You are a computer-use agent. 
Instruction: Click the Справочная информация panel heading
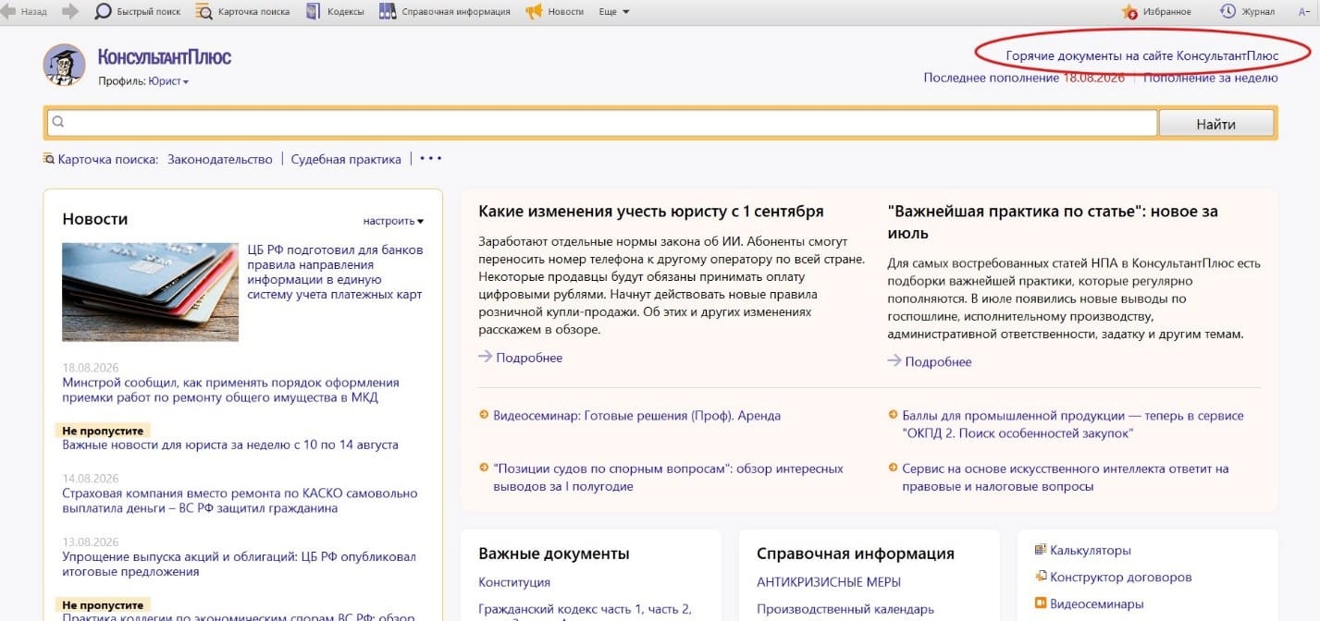[x=856, y=554]
